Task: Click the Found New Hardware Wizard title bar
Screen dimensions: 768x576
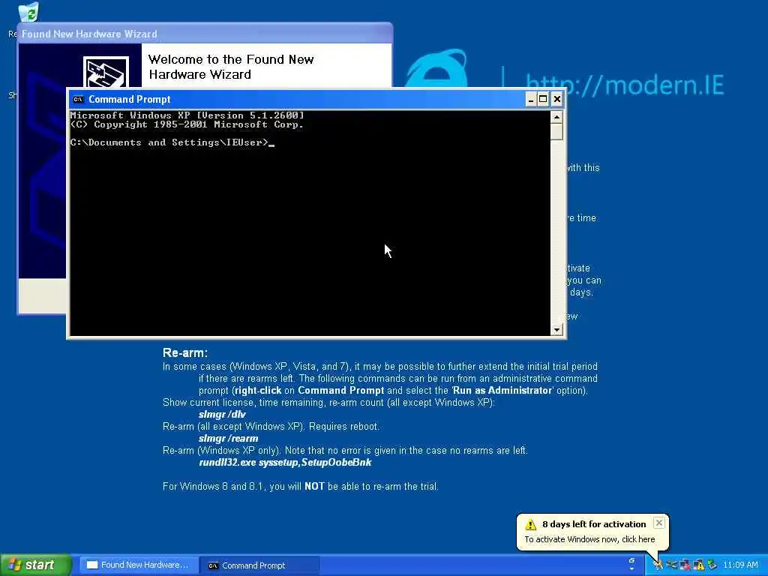Action: click(x=205, y=34)
